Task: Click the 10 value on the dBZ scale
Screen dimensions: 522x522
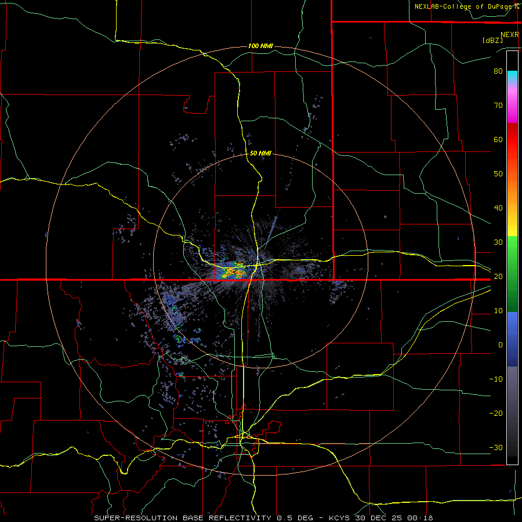Action: click(x=498, y=311)
